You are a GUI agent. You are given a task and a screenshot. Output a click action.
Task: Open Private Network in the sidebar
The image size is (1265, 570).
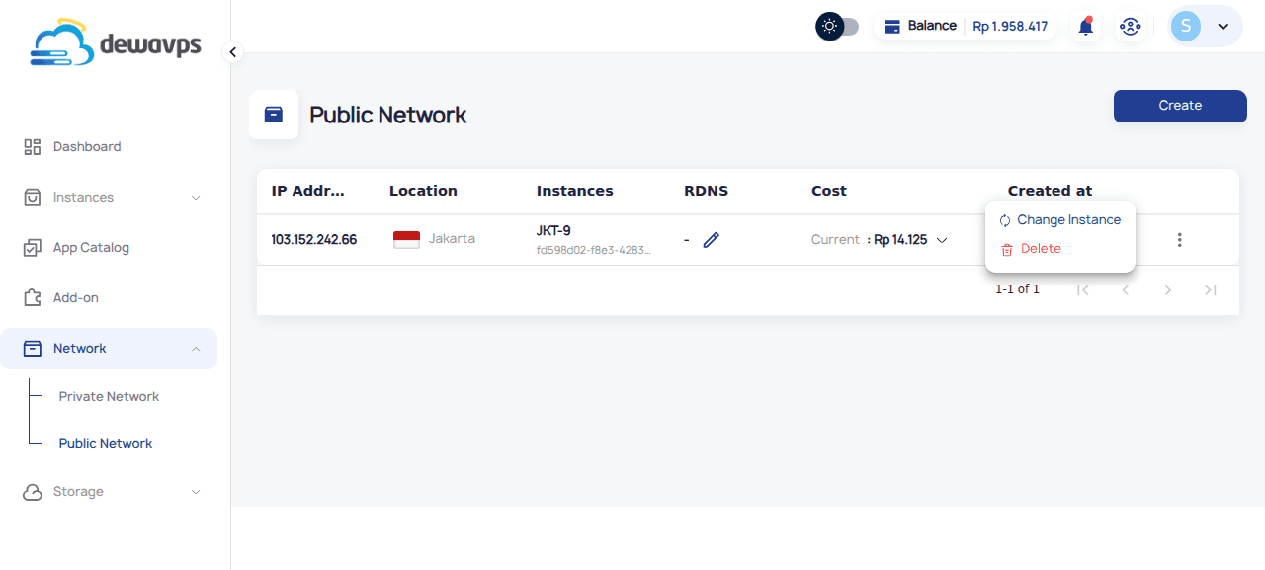(109, 397)
